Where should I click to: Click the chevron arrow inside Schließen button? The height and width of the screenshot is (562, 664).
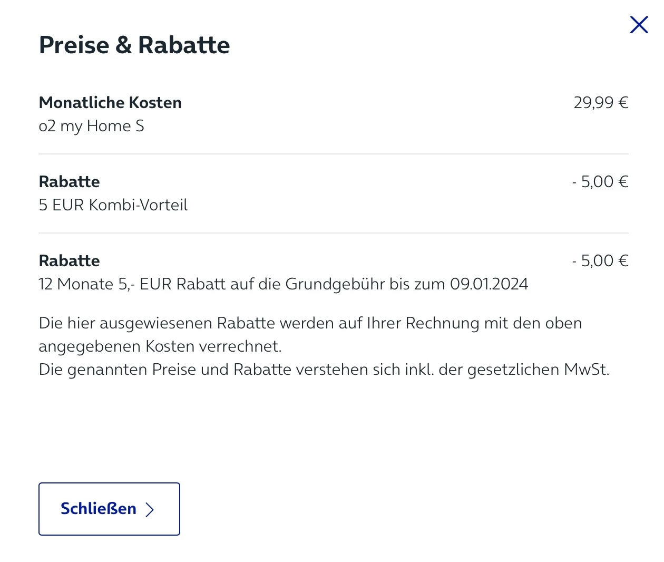[150, 509]
